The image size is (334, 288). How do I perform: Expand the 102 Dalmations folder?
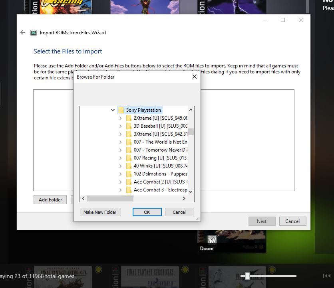120,174
